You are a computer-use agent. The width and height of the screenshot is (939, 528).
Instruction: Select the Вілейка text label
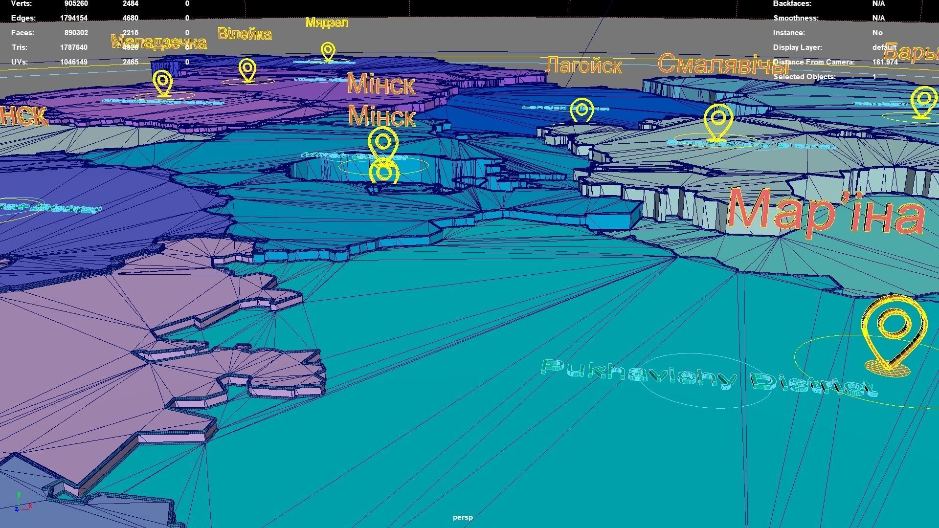245,34
